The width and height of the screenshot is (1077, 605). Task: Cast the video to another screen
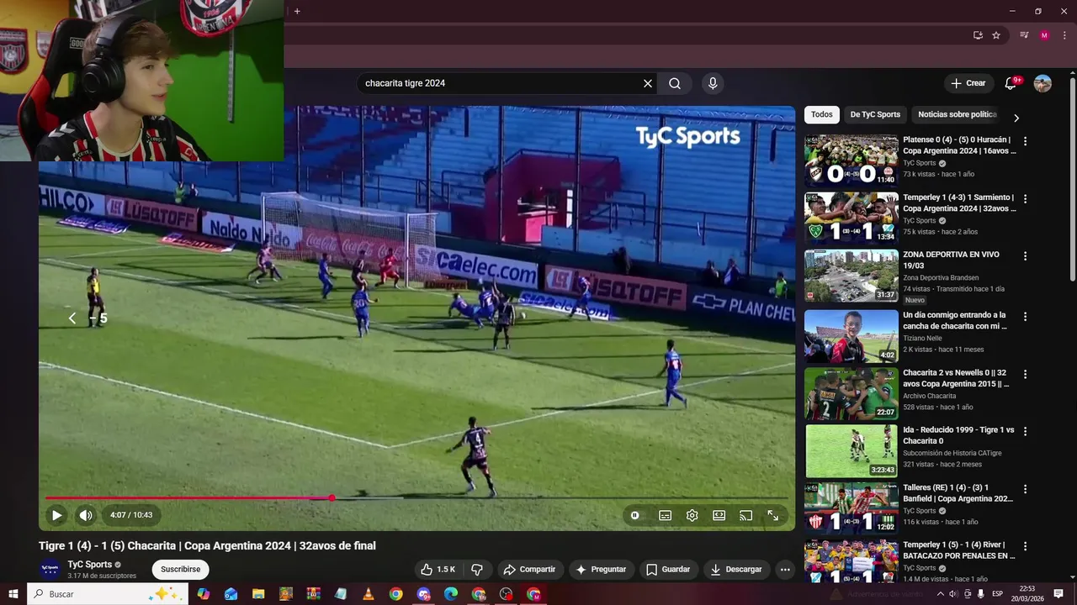(x=745, y=515)
